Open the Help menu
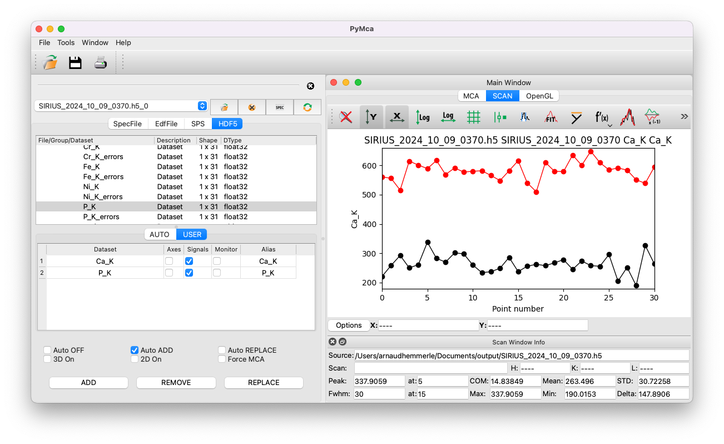Screen dimensions: 724x444 point(123,42)
